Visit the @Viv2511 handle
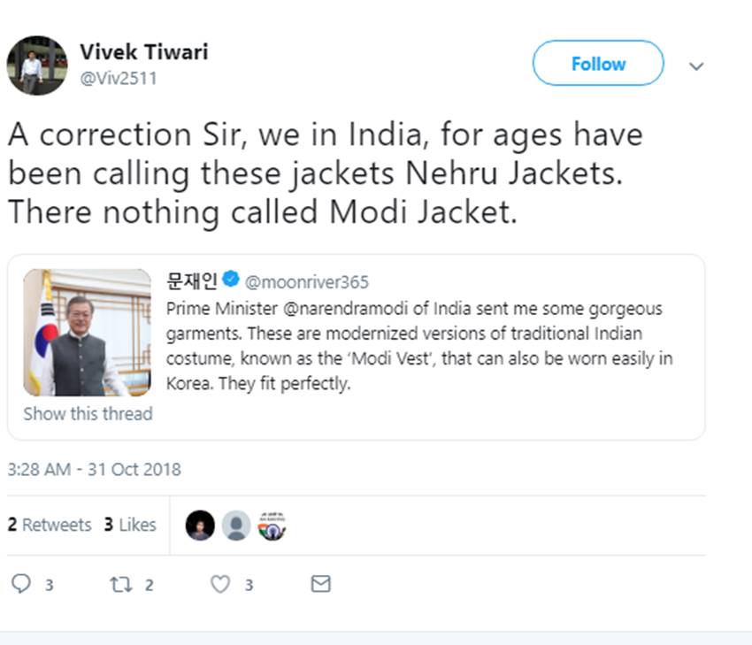This screenshot has width=752, height=645. click(119, 79)
